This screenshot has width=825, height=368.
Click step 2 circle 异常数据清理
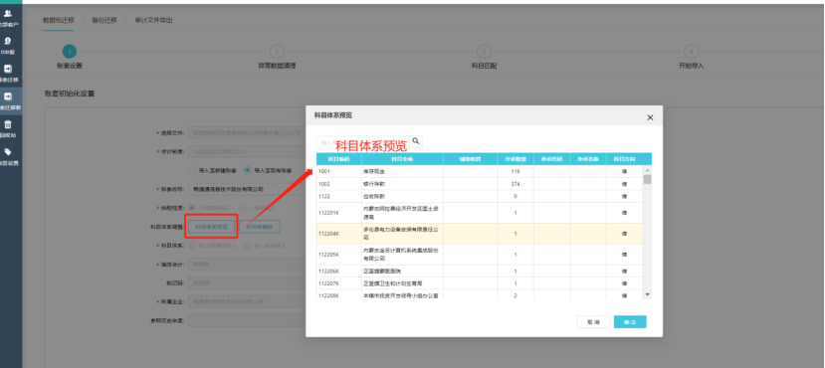[277, 52]
